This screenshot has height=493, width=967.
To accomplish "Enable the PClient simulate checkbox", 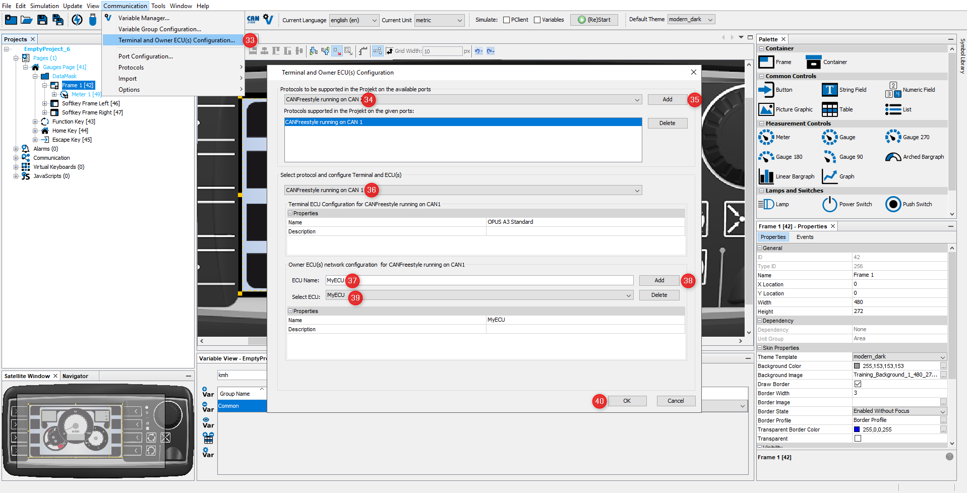I will point(506,20).
